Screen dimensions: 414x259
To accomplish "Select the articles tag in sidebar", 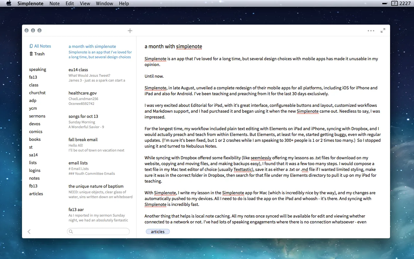I will [36, 194].
